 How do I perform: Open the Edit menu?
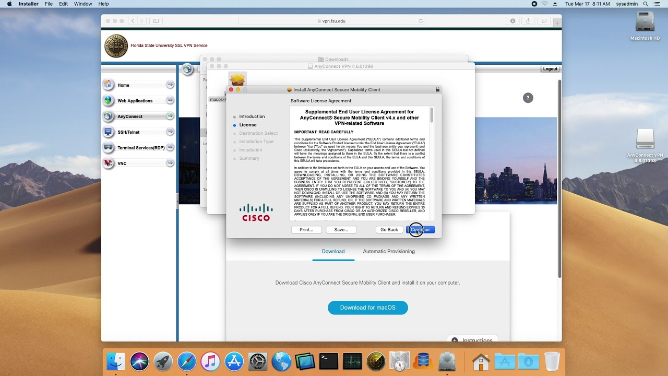tap(63, 4)
